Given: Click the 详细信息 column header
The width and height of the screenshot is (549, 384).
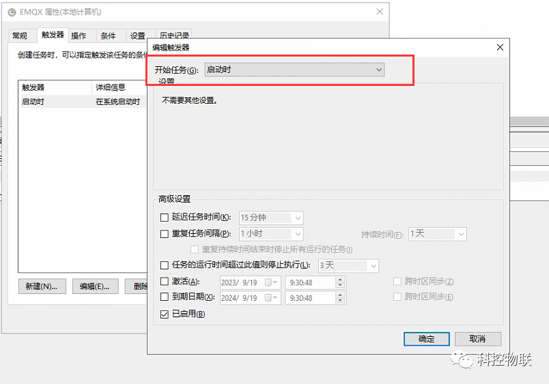Looking at the screenshot, I should (x=119, y=87).
